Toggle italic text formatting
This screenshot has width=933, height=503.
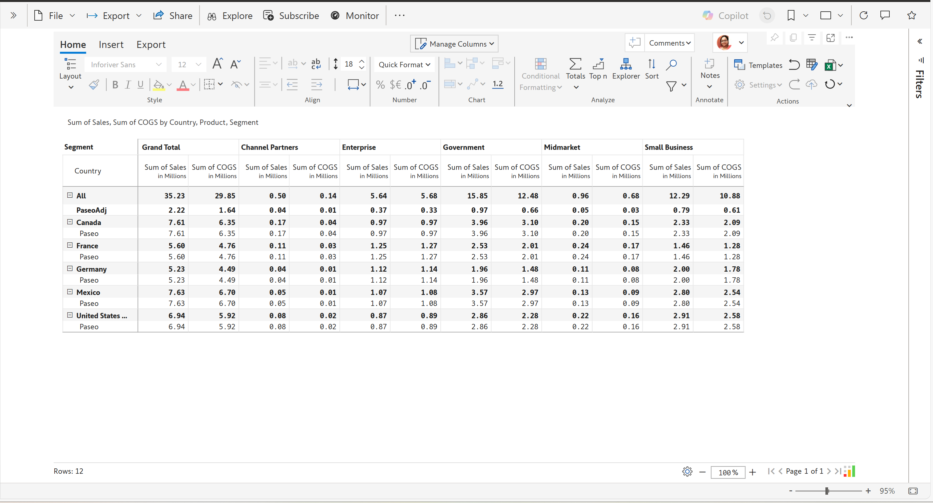(x=128, y=85)
